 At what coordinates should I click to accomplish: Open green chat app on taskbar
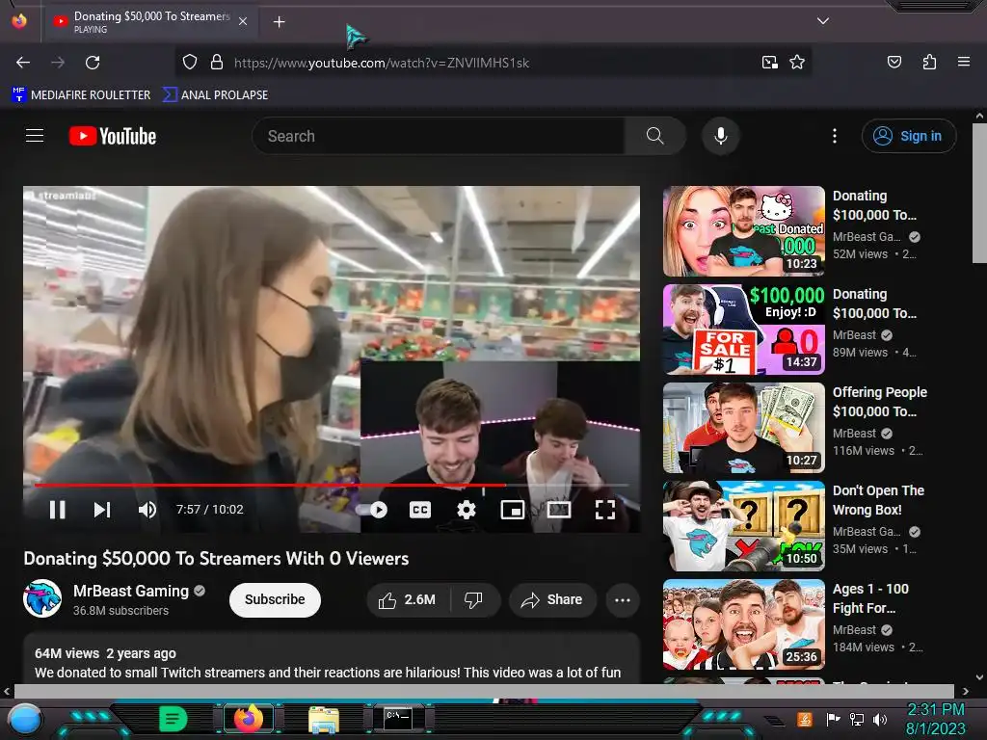pyautogui.click(x=173, y=719)
